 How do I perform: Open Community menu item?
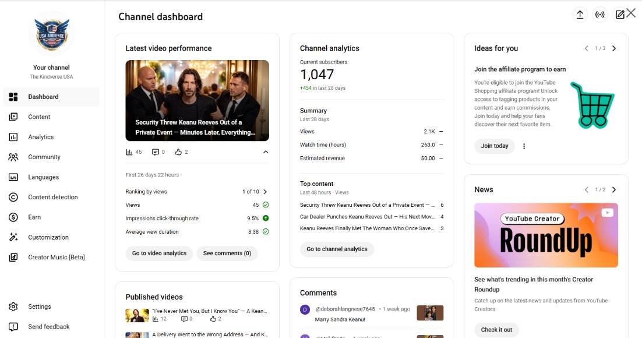[x=52, y=157]
